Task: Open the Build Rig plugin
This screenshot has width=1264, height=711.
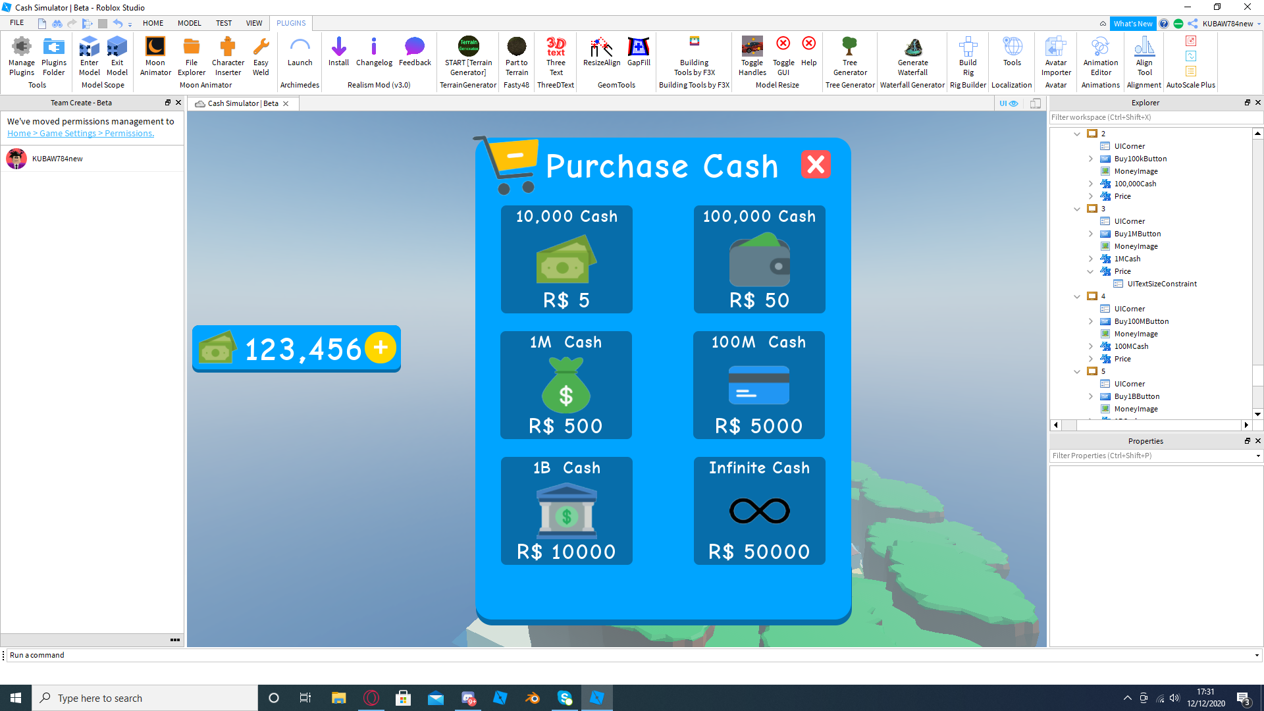Action: coord(968,57)
